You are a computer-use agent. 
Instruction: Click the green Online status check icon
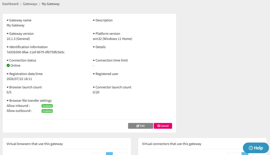coord(8,66)
